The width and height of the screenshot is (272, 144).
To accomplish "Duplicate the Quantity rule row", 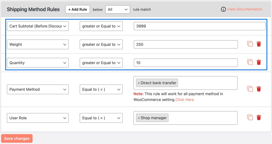I will [250, 62].
